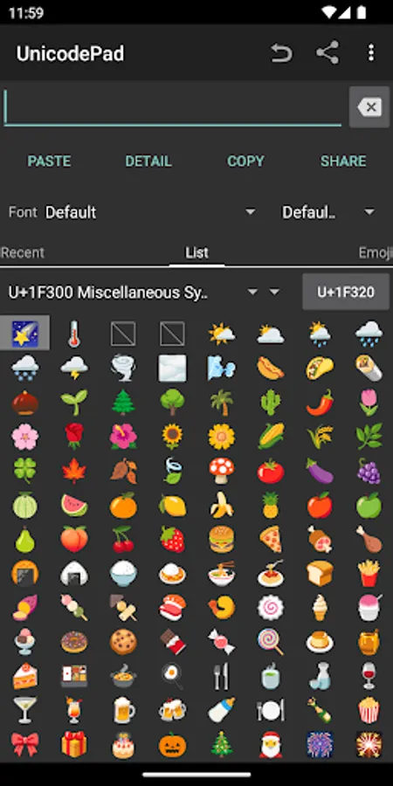
Task: Tap the COPY button
Action: pyautogui.click(x=245, y=161)
